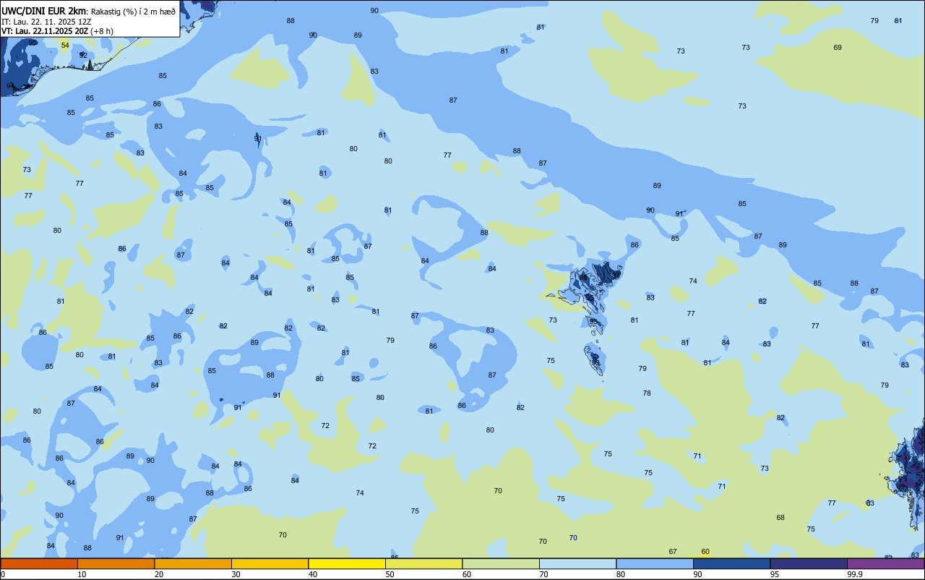
Task: Click the purple legend swatch above 99.9
Action: 885,564
